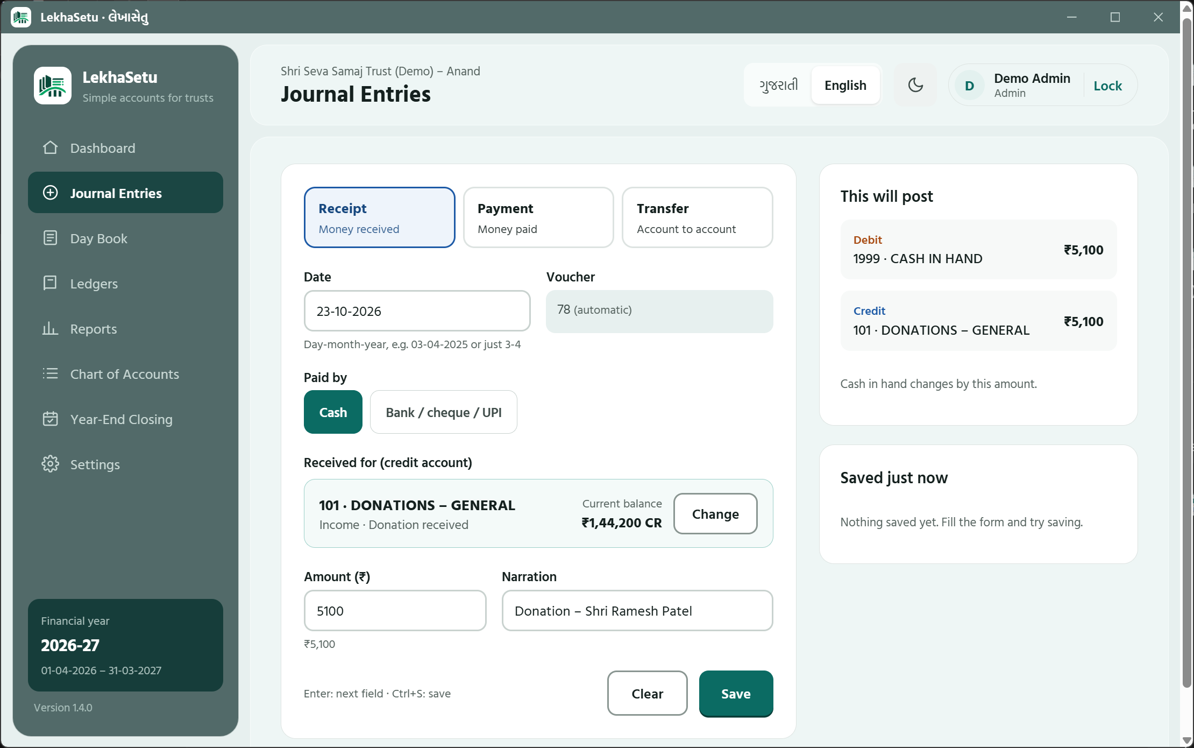
Task: Click the Ledgers book icon
Action: point(50,283)
